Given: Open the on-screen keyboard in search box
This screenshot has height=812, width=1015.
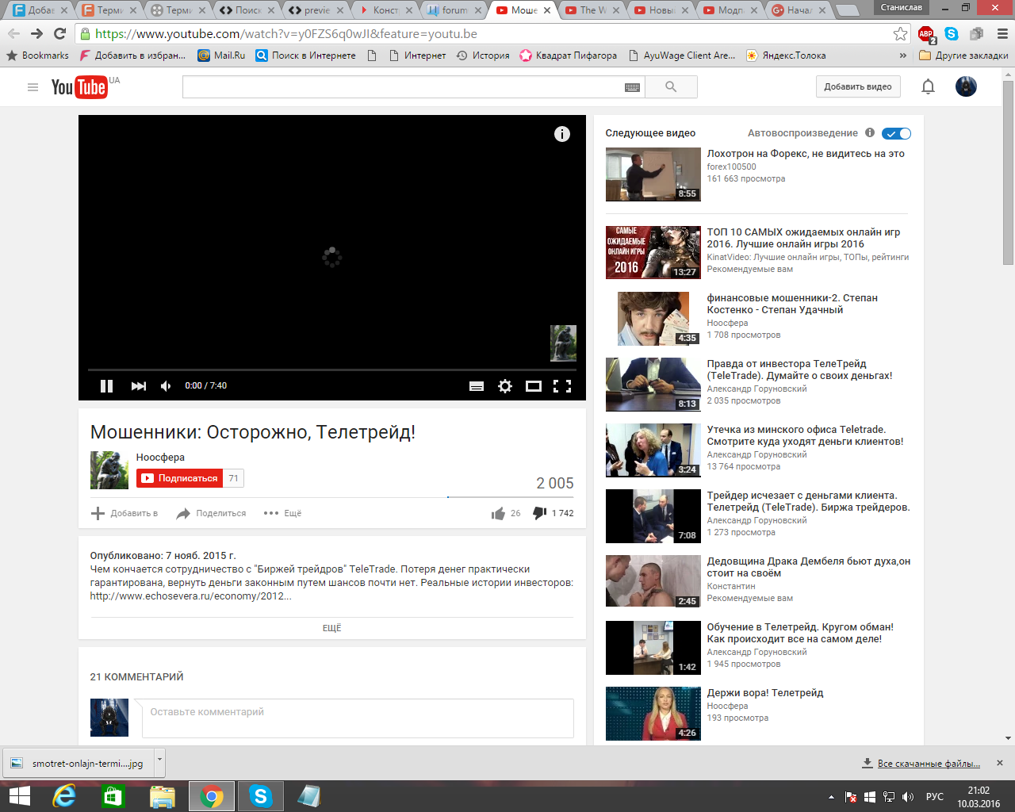Looking at the screenshot, I should pos(632,87).
